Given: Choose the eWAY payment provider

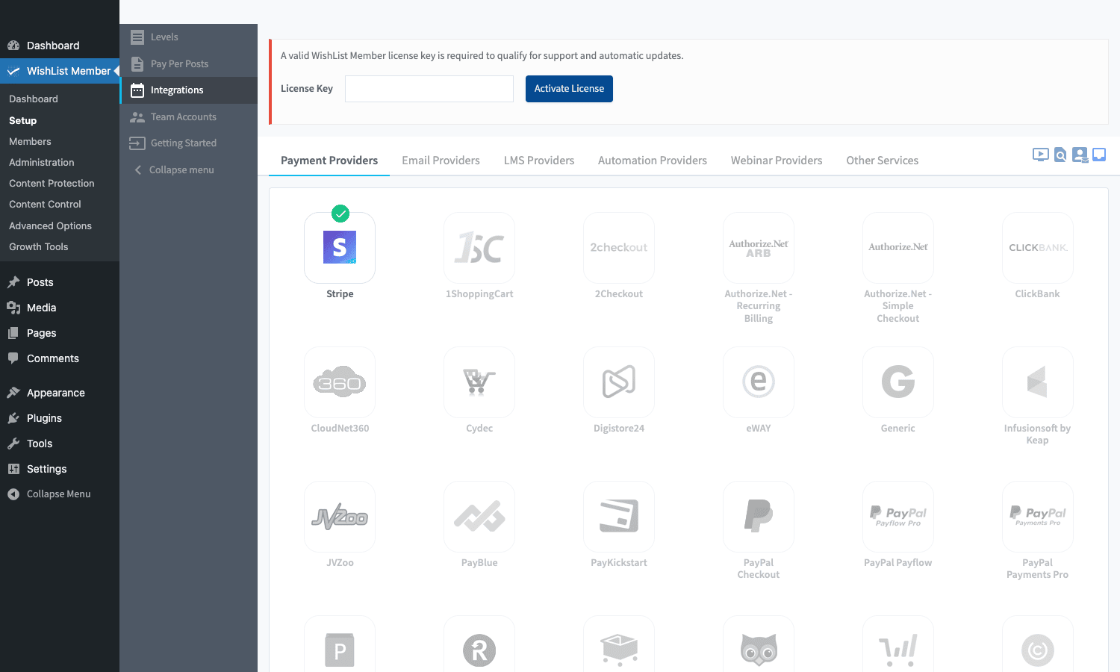Looking at the screenshot, I should pyautogui.click(x=759, y=382).
